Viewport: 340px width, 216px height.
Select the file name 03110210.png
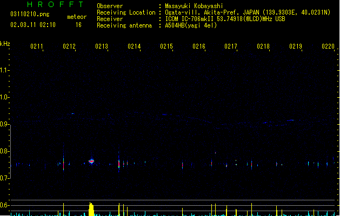click(30, 14)
